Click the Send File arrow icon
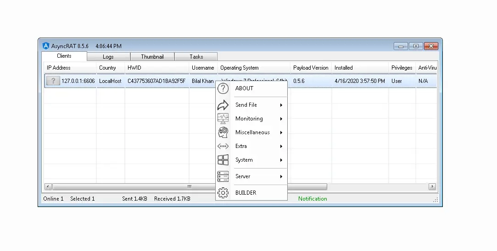The height and width of the screenshot is (251, 497). tap(223, 105)
